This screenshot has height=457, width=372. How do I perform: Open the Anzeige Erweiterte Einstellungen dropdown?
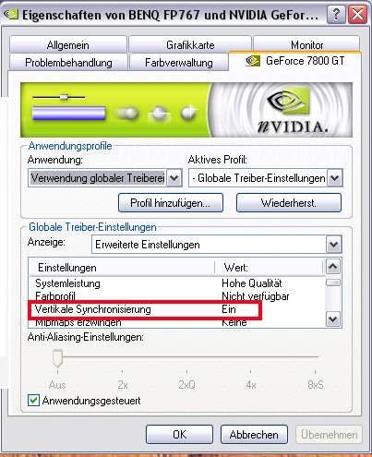pos(333,245)
